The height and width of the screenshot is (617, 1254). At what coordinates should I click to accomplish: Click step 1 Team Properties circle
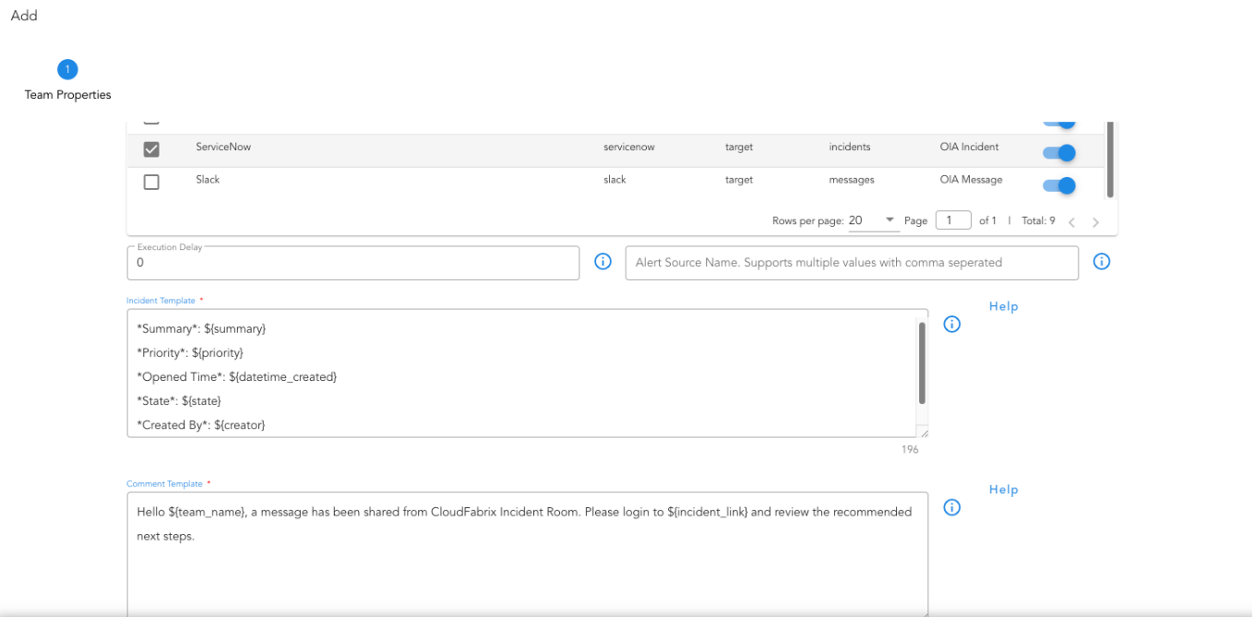point(67,69)
